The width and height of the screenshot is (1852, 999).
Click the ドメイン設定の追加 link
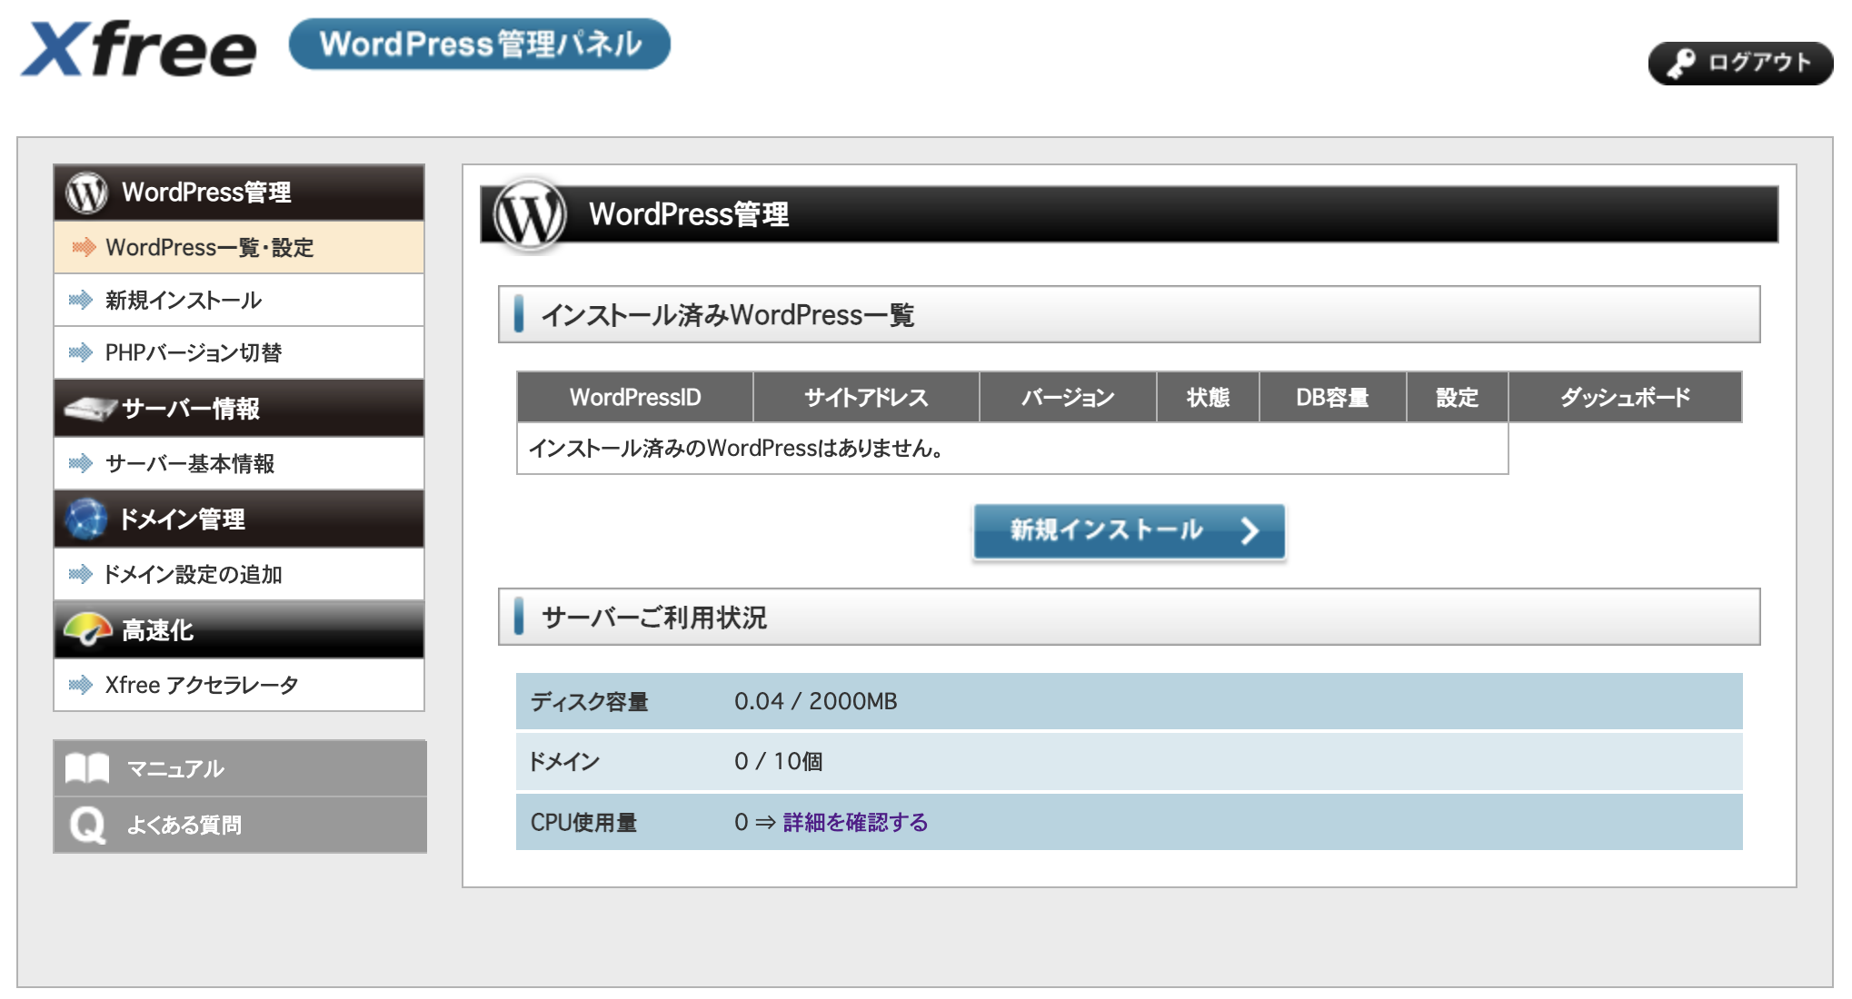pyautogui.click(x=194, y=574)
